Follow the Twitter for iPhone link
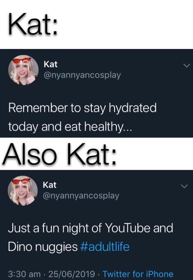This screenshot has height=280, width=193. [x=138, y=274]
